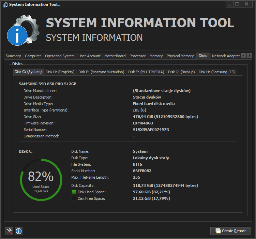
Task: Click firmware revision EXM04B6Q value
Action: pos(143,123)
